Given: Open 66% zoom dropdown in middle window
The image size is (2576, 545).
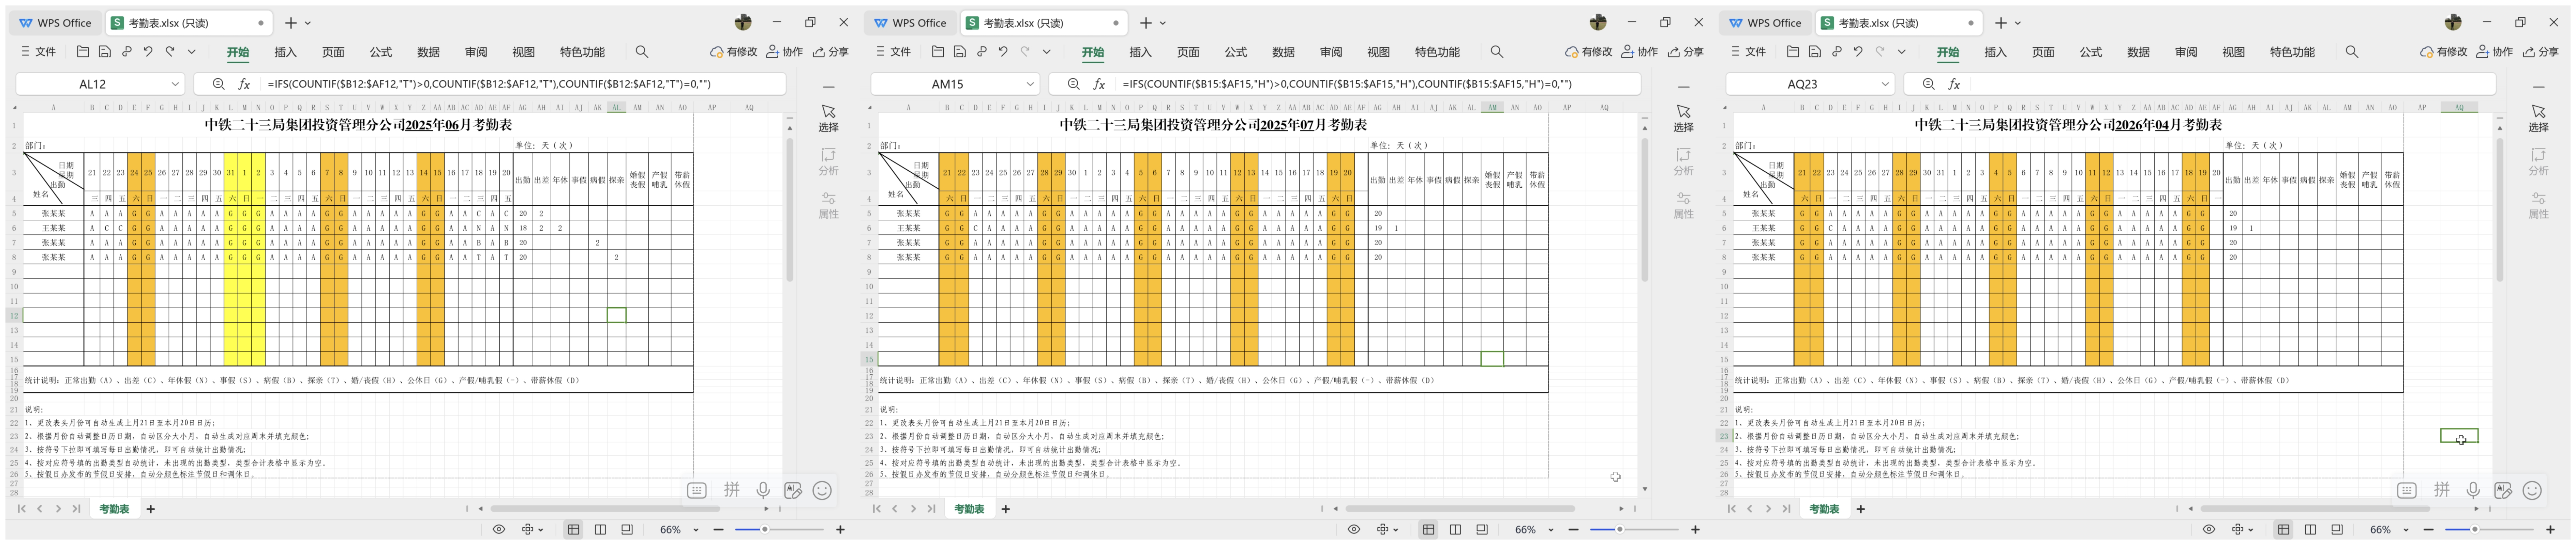Looking at the screenshot, I should [x=1551, y=530].
